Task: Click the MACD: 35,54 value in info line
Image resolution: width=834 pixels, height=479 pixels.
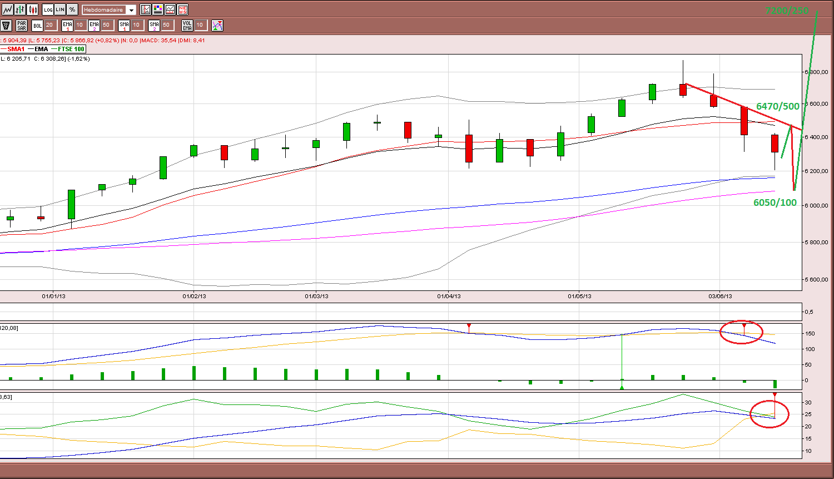Action: click(158, 40)
